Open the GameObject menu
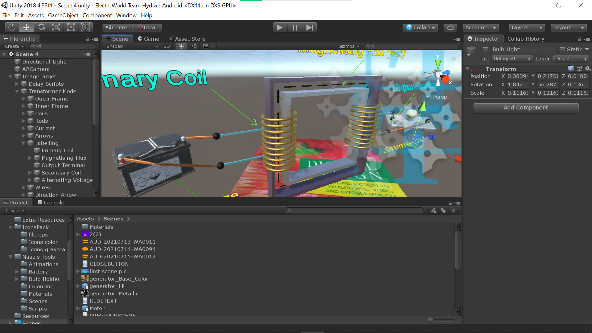This screenshot has height=333, width=592. tap(63, 15)
